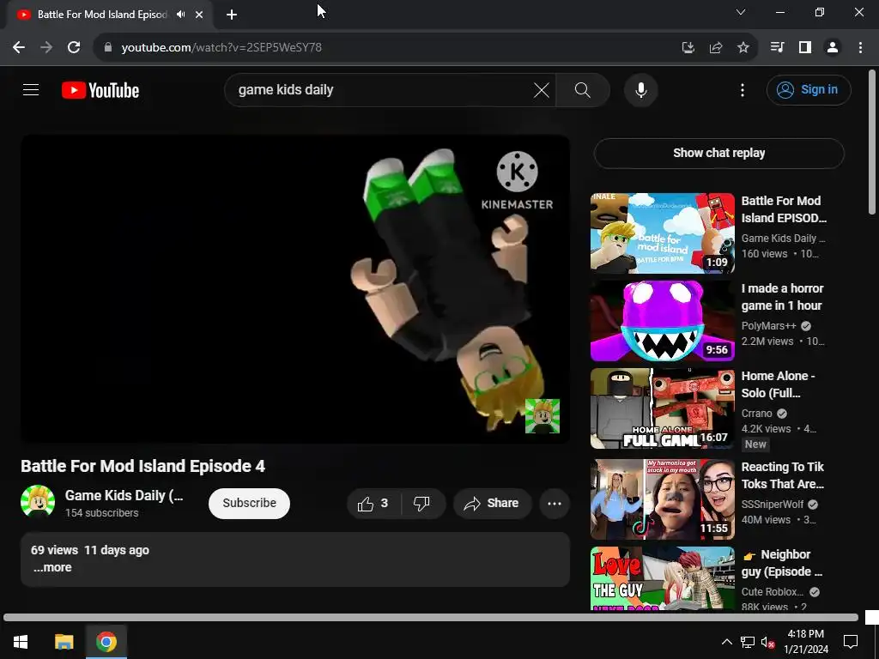Open Crrano channel name
Image resolution: width=879 pixels, height=659 pixels.
pos(757,413)
